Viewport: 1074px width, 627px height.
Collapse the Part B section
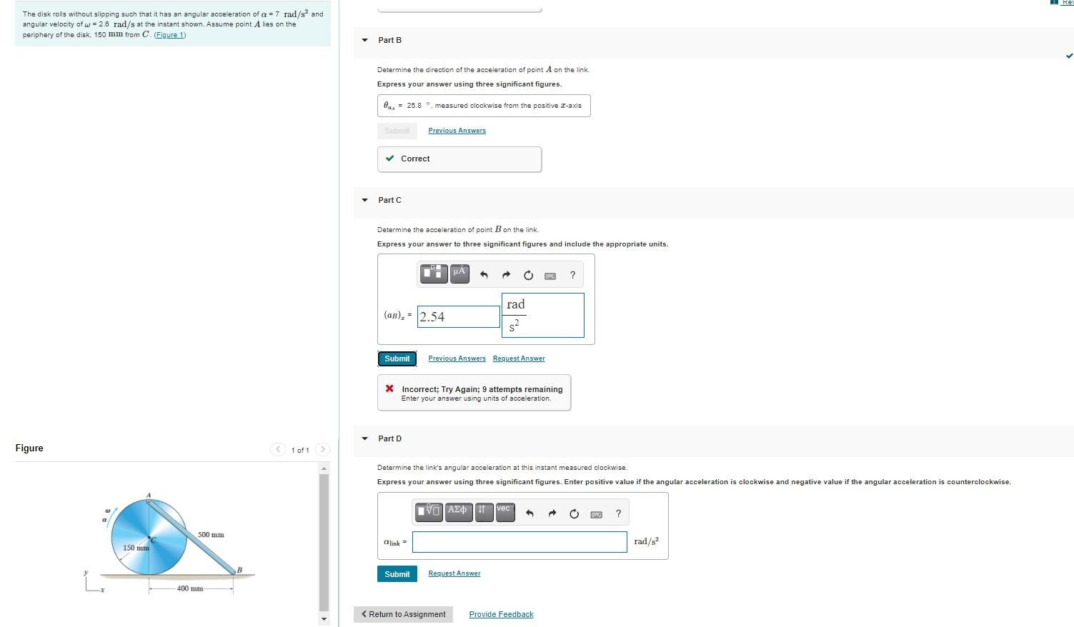coord(365,40)
